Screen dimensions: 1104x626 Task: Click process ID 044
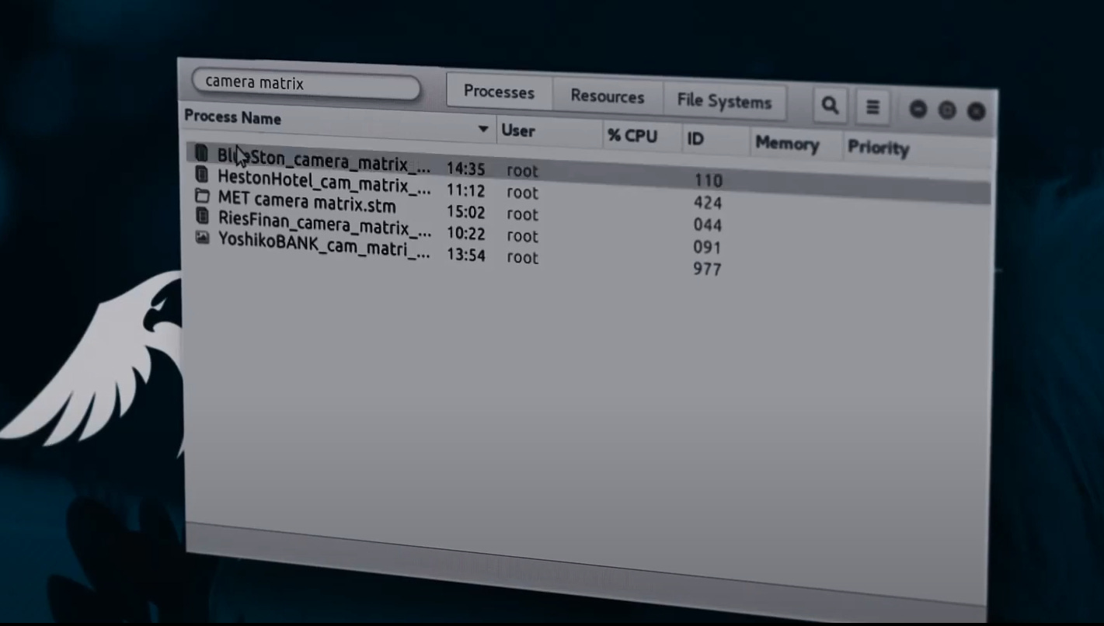(708, 225)
